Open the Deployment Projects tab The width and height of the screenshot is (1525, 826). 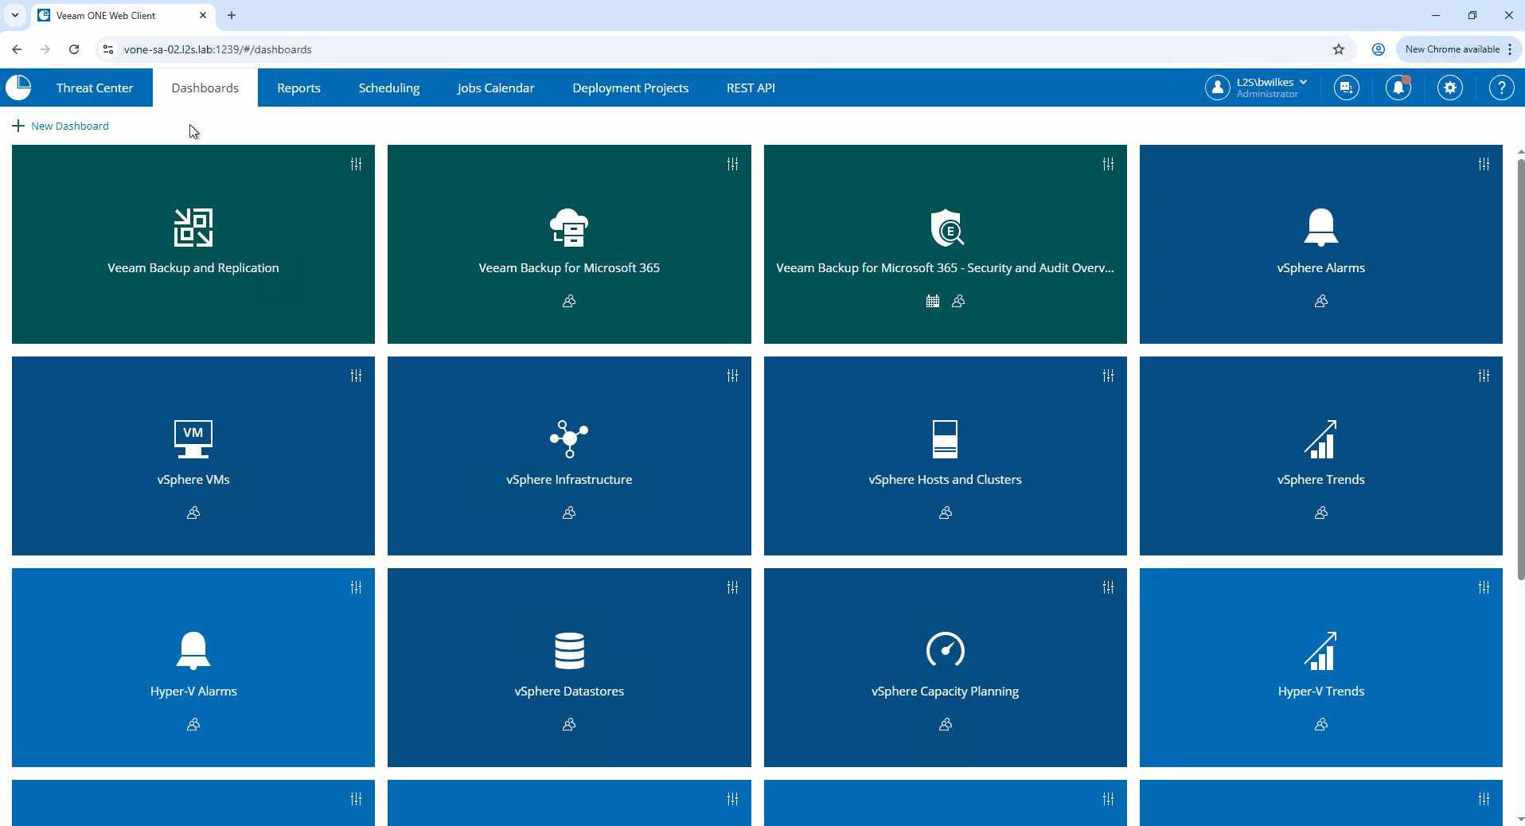tap(630, 88)
